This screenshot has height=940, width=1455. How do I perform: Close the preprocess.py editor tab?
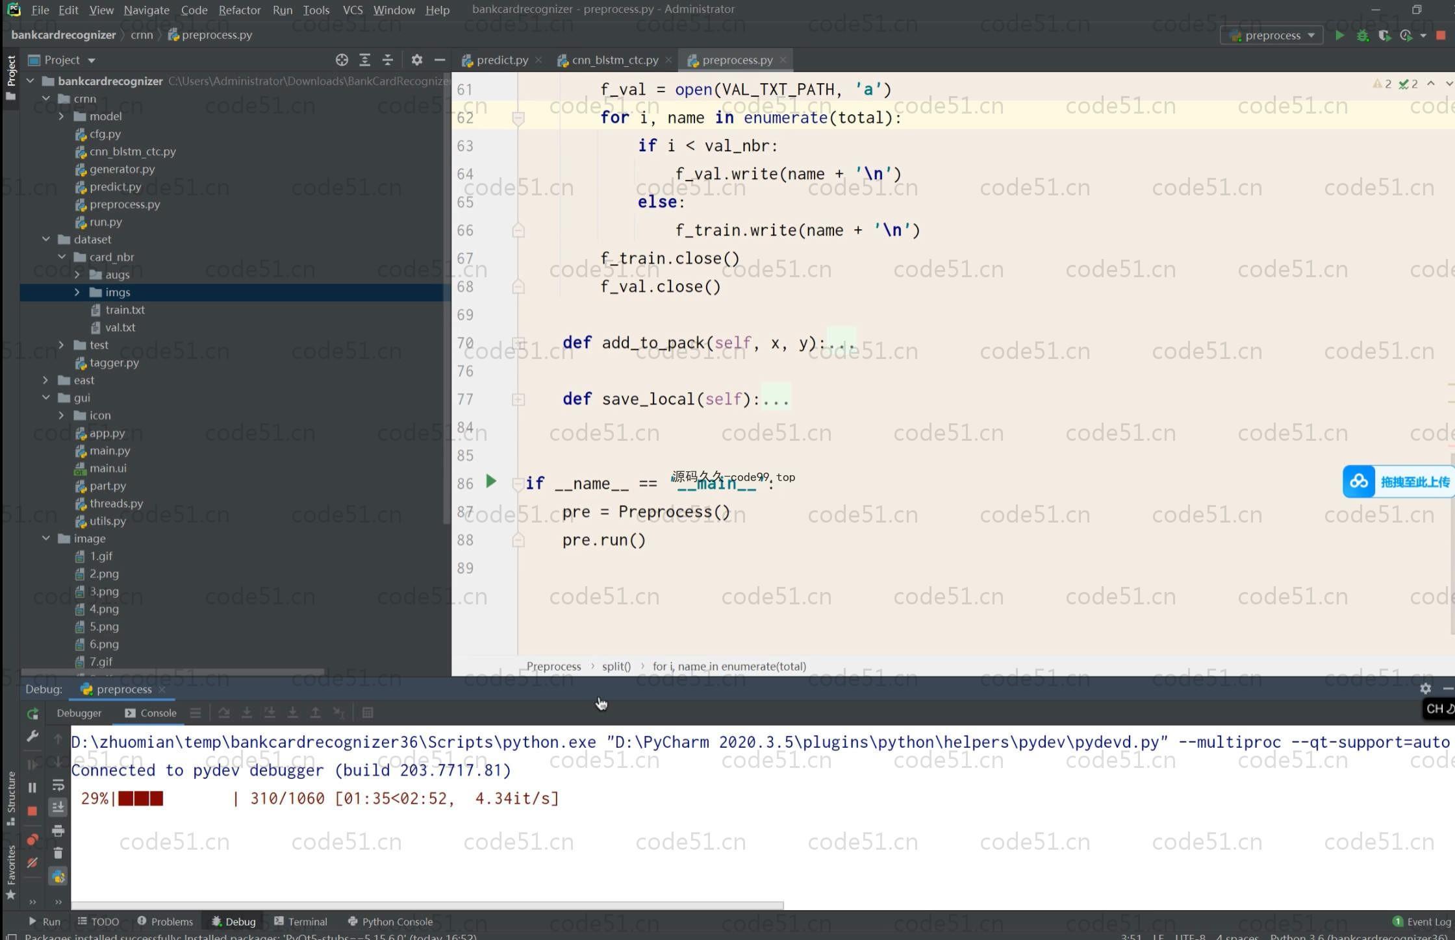coord(783,60)
